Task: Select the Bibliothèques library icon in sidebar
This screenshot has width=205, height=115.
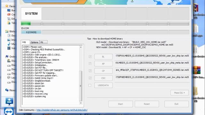Action: click(x=7, y=31)
